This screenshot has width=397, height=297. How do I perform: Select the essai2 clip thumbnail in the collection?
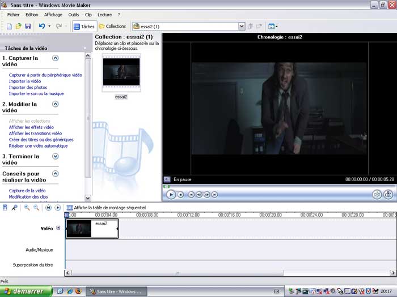pyautogui.click(x=121, y=73)
